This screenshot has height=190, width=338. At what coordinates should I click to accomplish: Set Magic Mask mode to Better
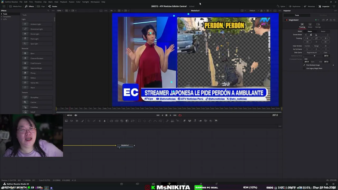pyautogui.click(x=323, y=31)
